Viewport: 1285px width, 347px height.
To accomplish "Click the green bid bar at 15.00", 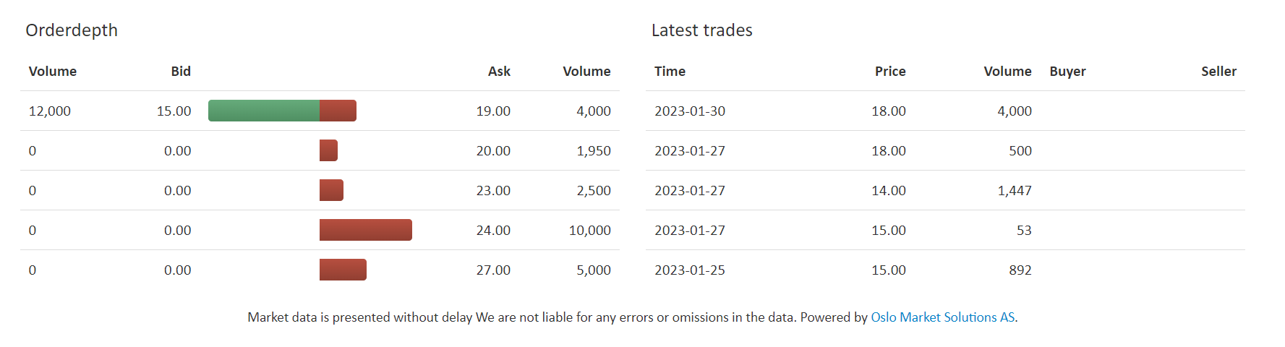I will tap(264, 111).
